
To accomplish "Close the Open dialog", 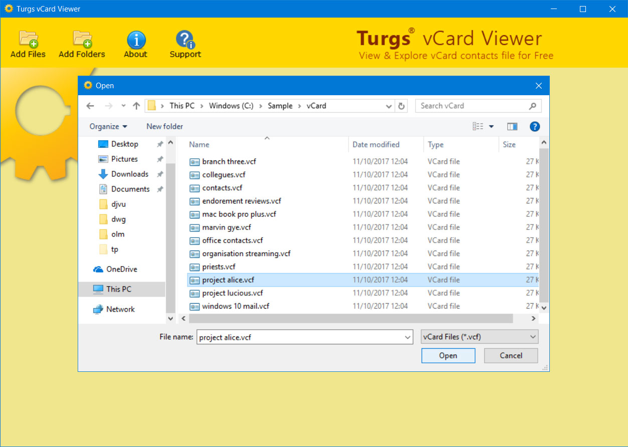I will [x=539, y=86].
